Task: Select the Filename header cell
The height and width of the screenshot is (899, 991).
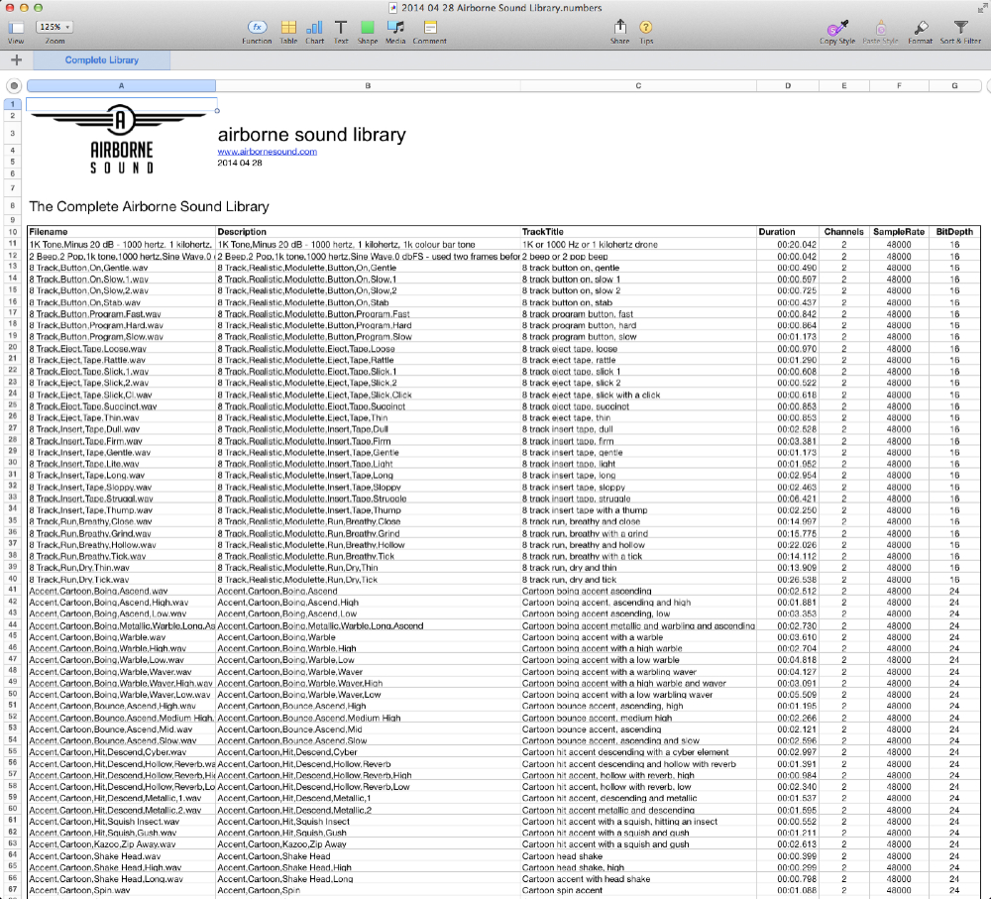Action: pos(121,232)
